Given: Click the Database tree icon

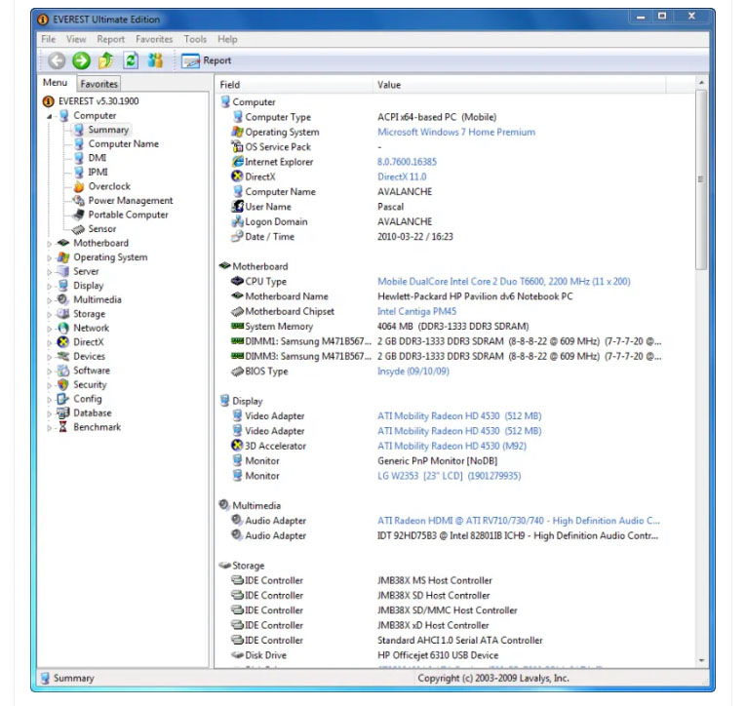Looking at the screenshot, I should [x=62, y=412].
